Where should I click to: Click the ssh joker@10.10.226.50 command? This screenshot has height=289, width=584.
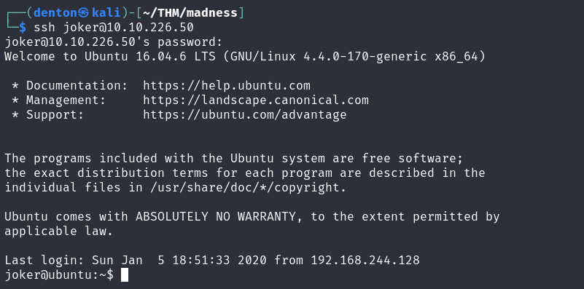point(114,28)
